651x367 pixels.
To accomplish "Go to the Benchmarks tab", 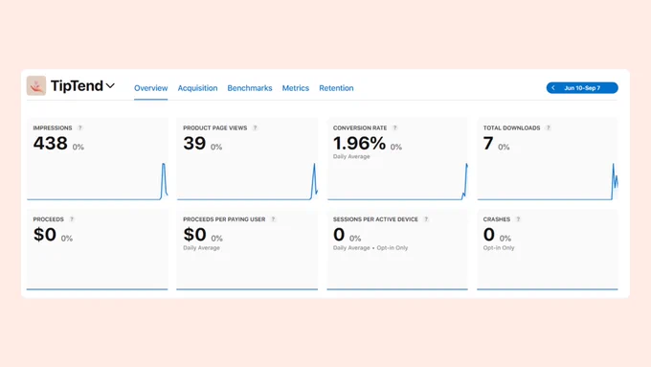I will [x=250, y=88].
